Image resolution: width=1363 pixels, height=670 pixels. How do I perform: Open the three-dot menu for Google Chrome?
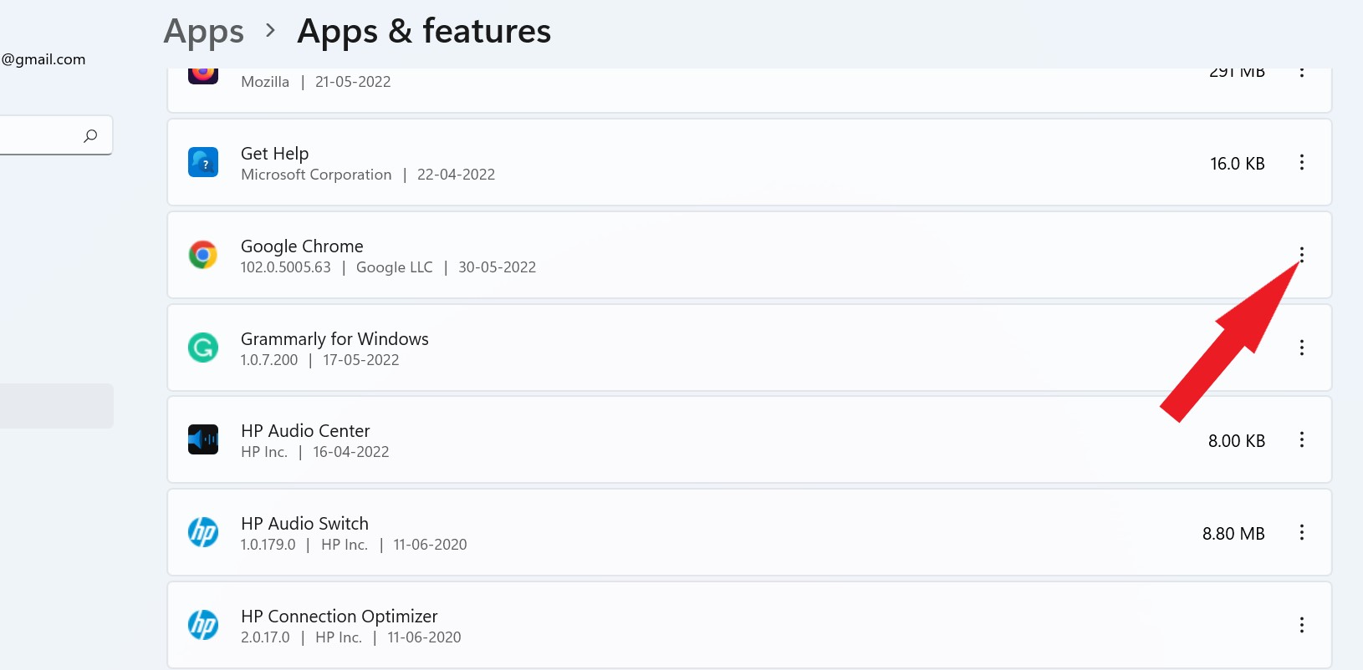pyautogui.click(x=1301, y=255)
